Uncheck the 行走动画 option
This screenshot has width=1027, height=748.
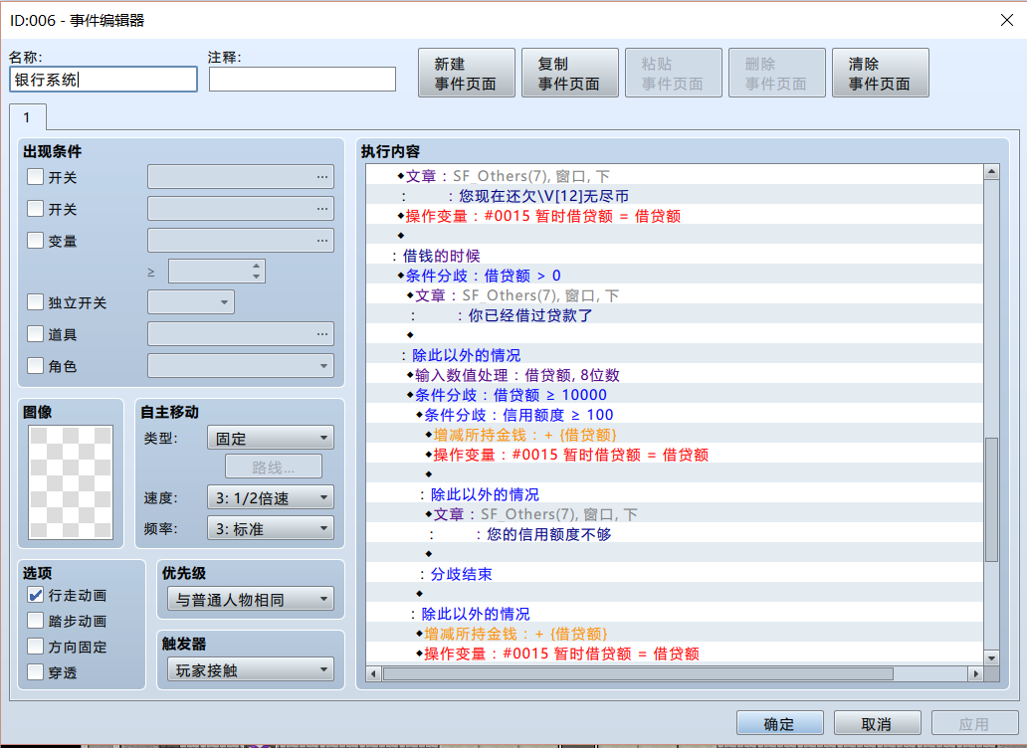(x=36, y=595)
